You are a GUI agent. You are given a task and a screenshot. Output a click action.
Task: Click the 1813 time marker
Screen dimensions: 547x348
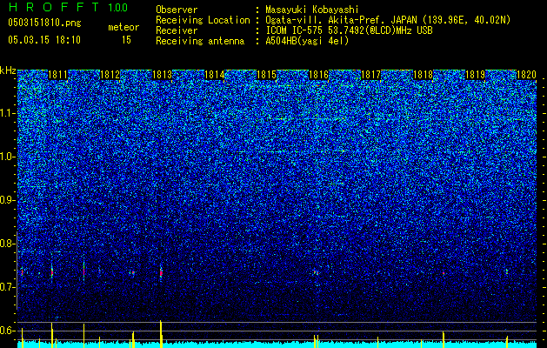(163, 75)
